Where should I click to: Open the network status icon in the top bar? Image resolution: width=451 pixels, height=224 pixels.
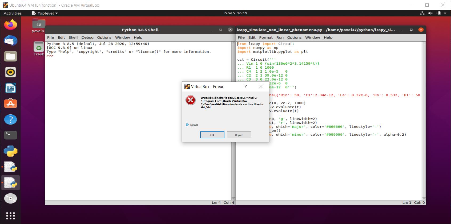[422, 13]
